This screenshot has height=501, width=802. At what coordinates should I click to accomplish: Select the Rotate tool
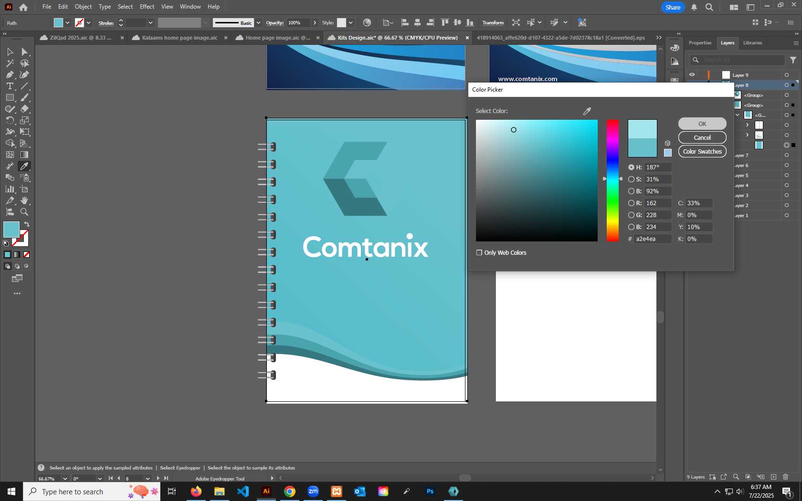pyautogui.click(x=10, y=120)
